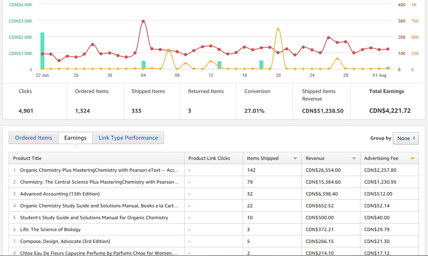Viewport: 428px width, 256px height.
Task: Click the yellow peak marker at 20
Action: pyautogui.click(x=278, y=29)
